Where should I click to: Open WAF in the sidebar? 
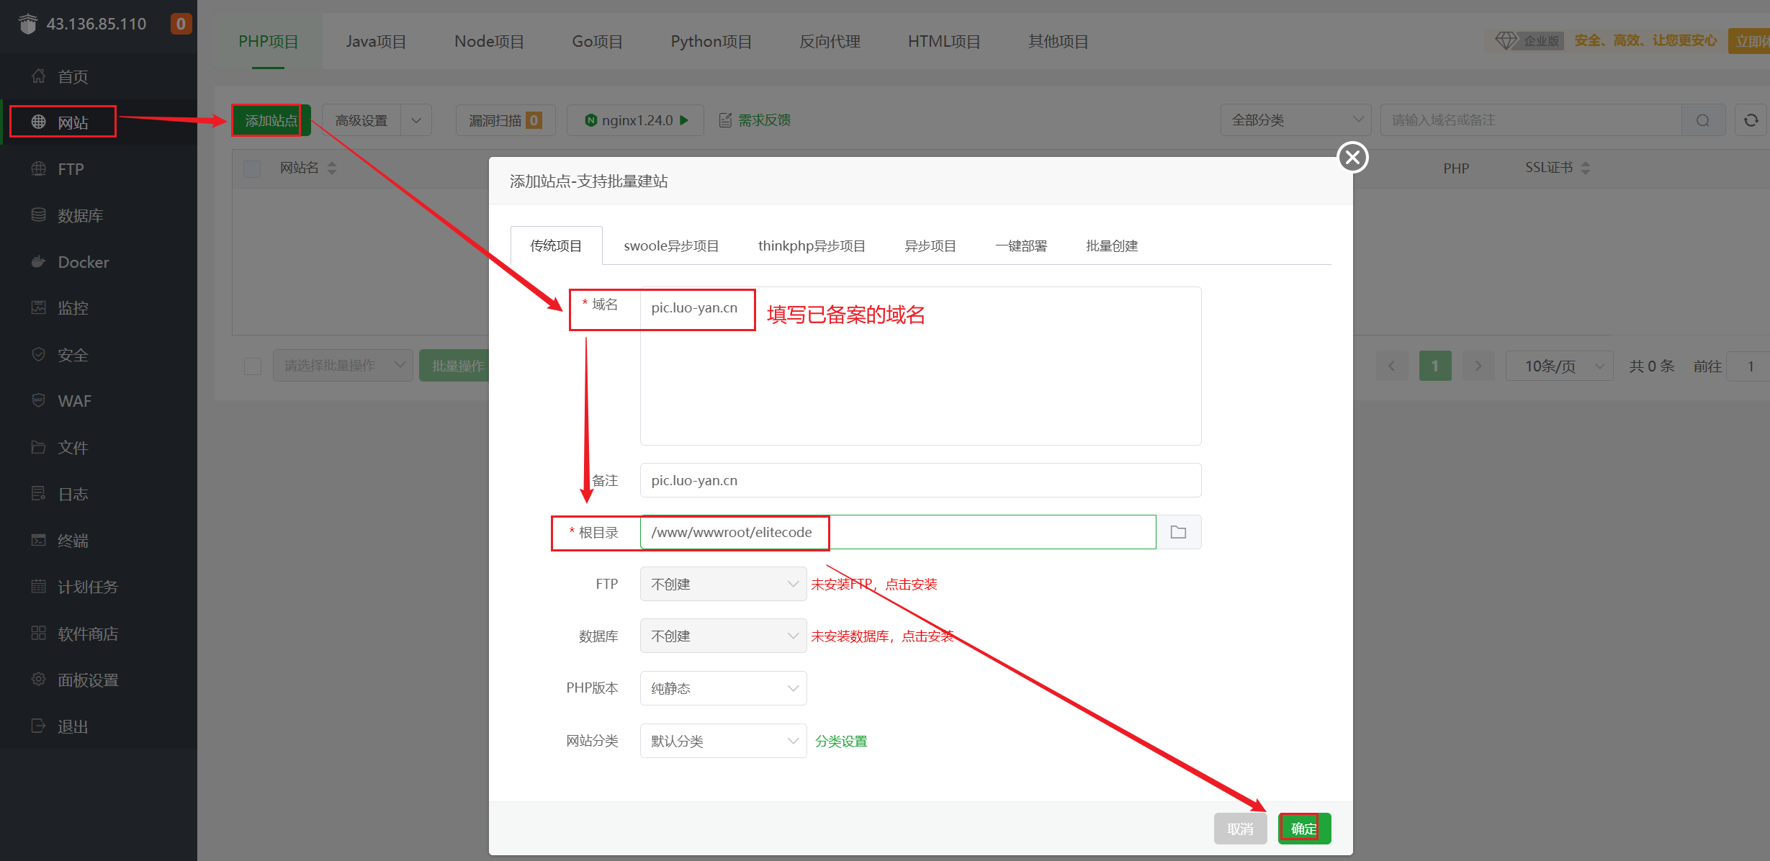pyautogui.click(x=74, y=401)
